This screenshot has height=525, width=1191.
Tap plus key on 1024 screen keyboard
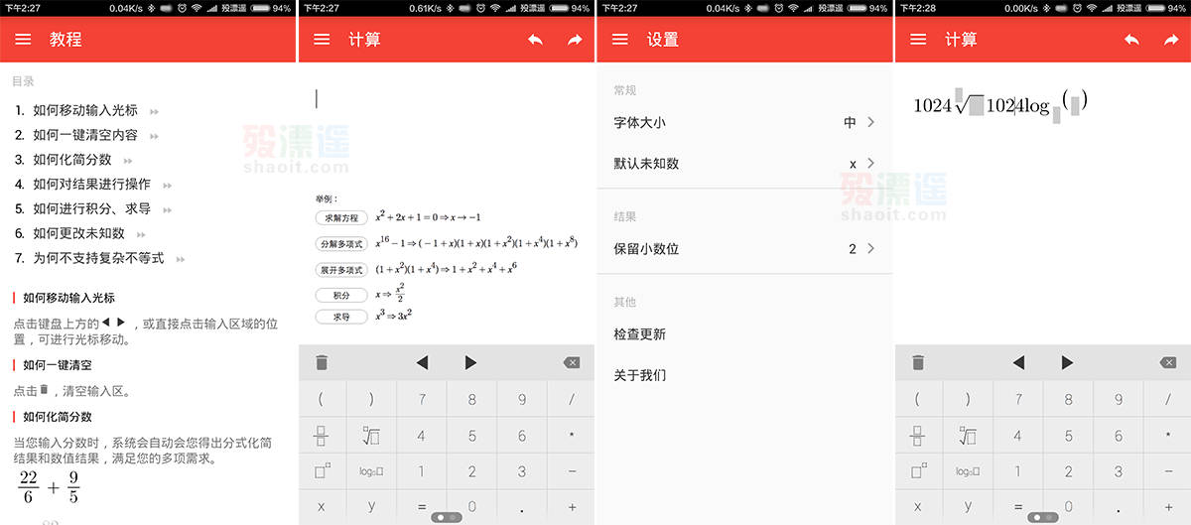1168,507
